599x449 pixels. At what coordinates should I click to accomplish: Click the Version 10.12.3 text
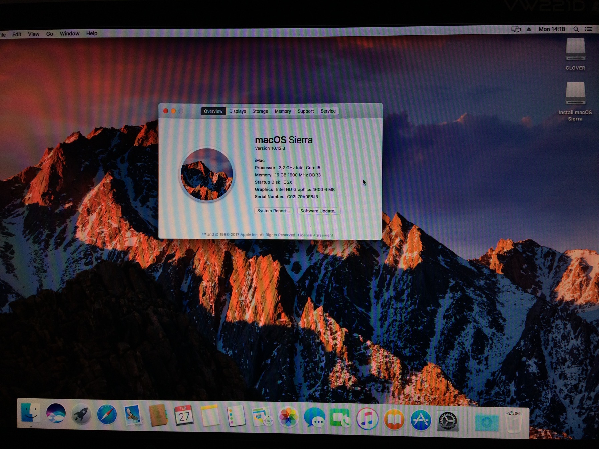[x=270, y=148]
